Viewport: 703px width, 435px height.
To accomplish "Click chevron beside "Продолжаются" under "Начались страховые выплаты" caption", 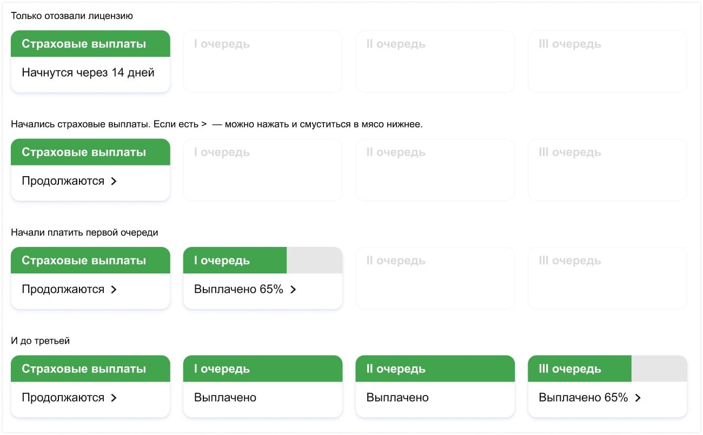I will click(114, 181).
